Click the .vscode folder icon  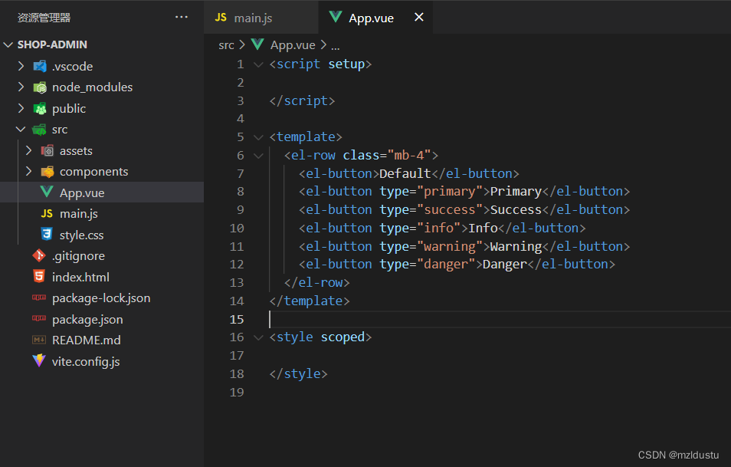coord(40,66)
